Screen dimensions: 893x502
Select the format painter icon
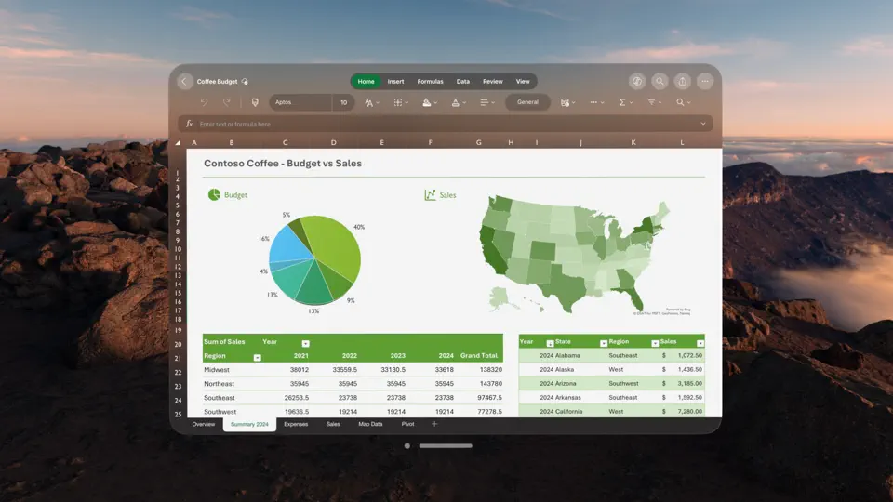[255, 102]
